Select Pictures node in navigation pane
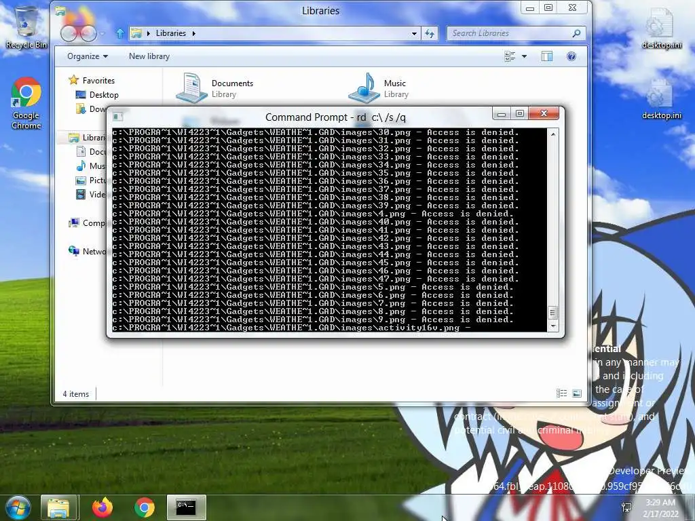This screenshot has width=695, height=521. point(92,180)
